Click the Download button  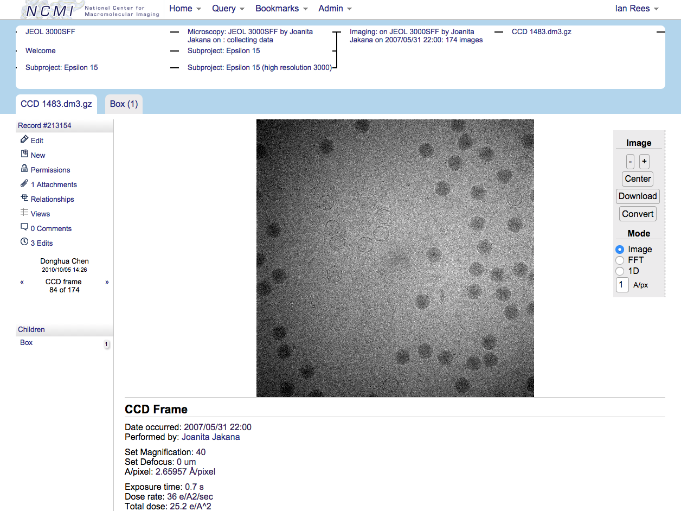coord(638,196)
